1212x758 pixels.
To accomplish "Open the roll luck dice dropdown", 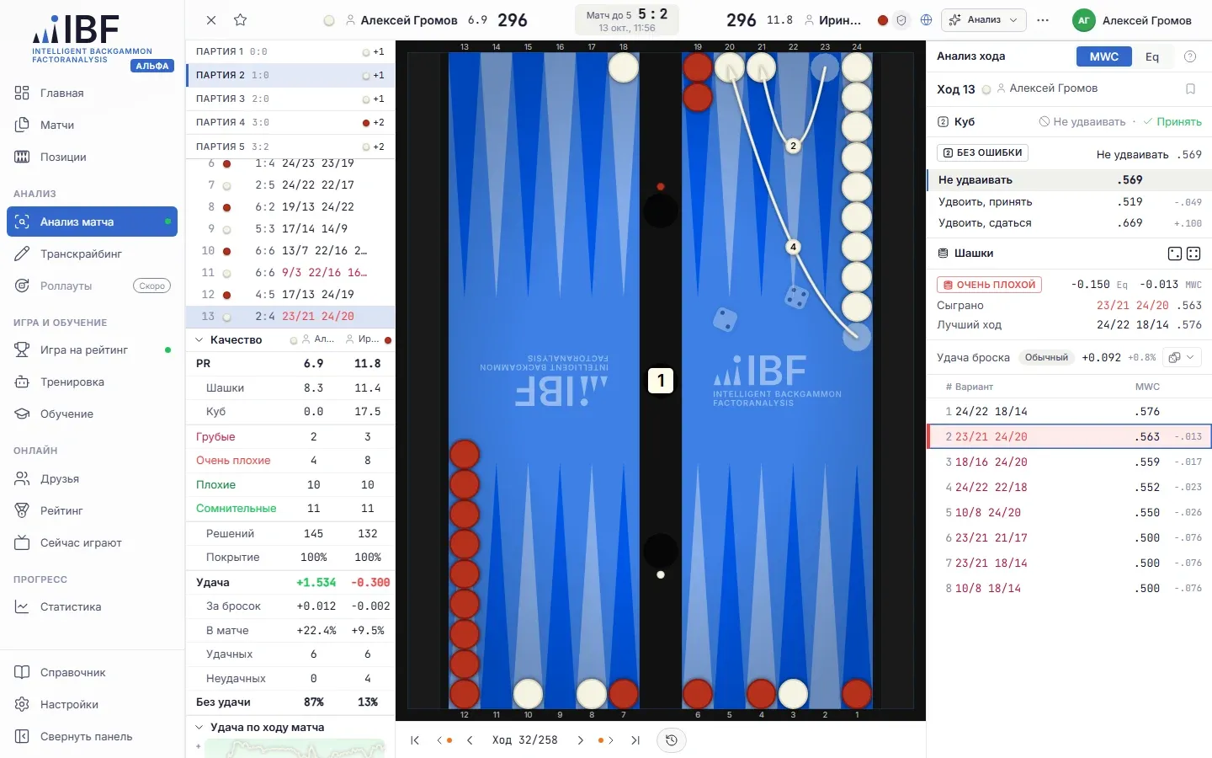I will coord(1181,357).
